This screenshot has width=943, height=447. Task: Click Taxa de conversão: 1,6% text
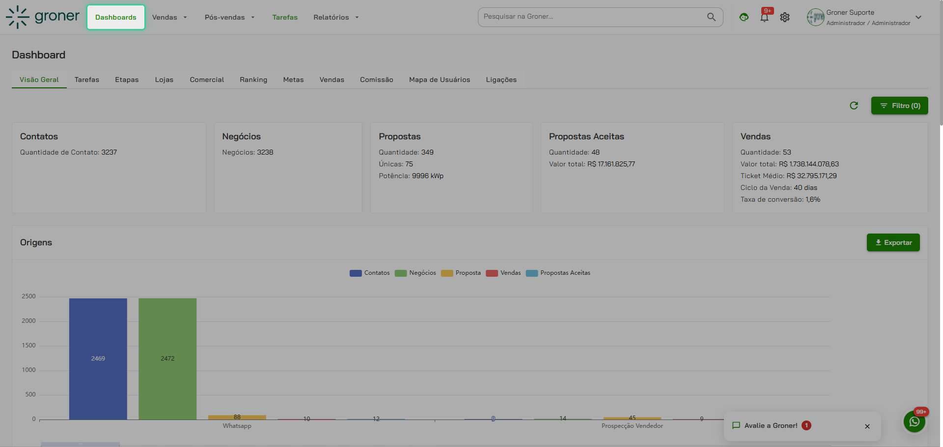point(780,199)
